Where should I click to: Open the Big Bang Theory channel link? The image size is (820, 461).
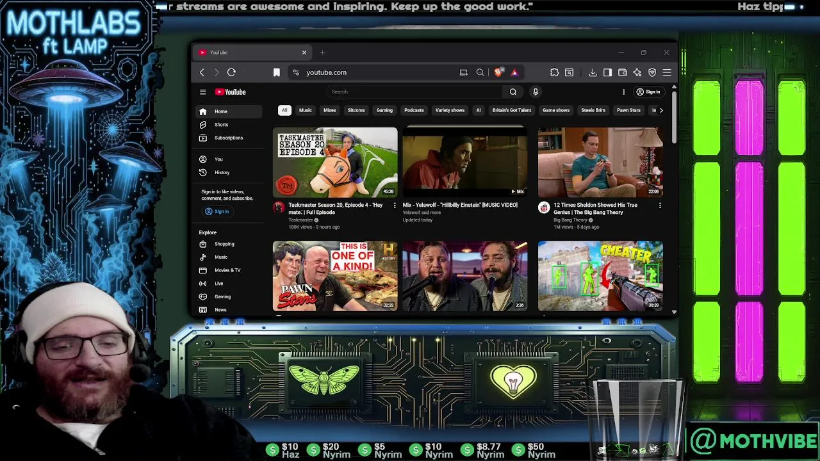[570, 220]
